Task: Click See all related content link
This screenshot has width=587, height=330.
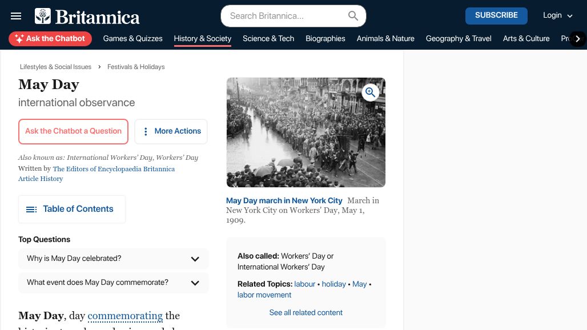Action: (305, 313)
